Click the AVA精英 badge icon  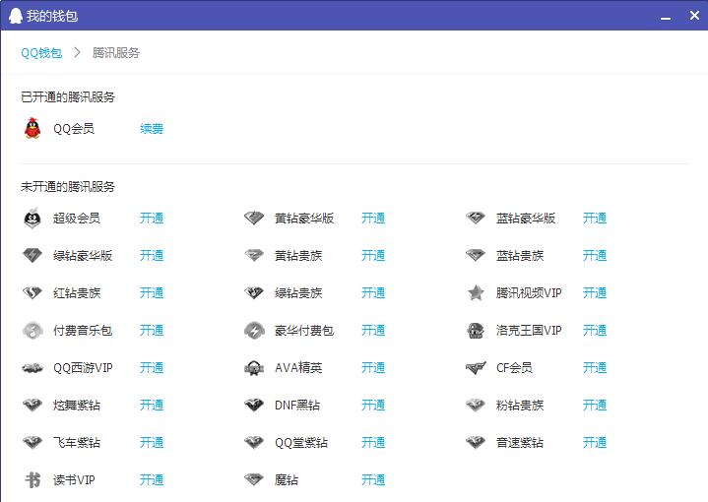tap(254, 368)
